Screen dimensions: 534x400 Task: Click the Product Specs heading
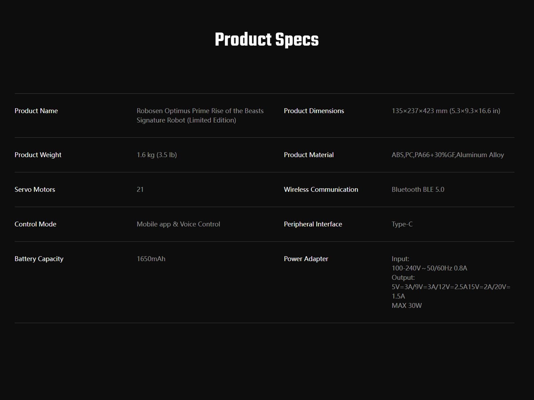(x=267, y=40)
